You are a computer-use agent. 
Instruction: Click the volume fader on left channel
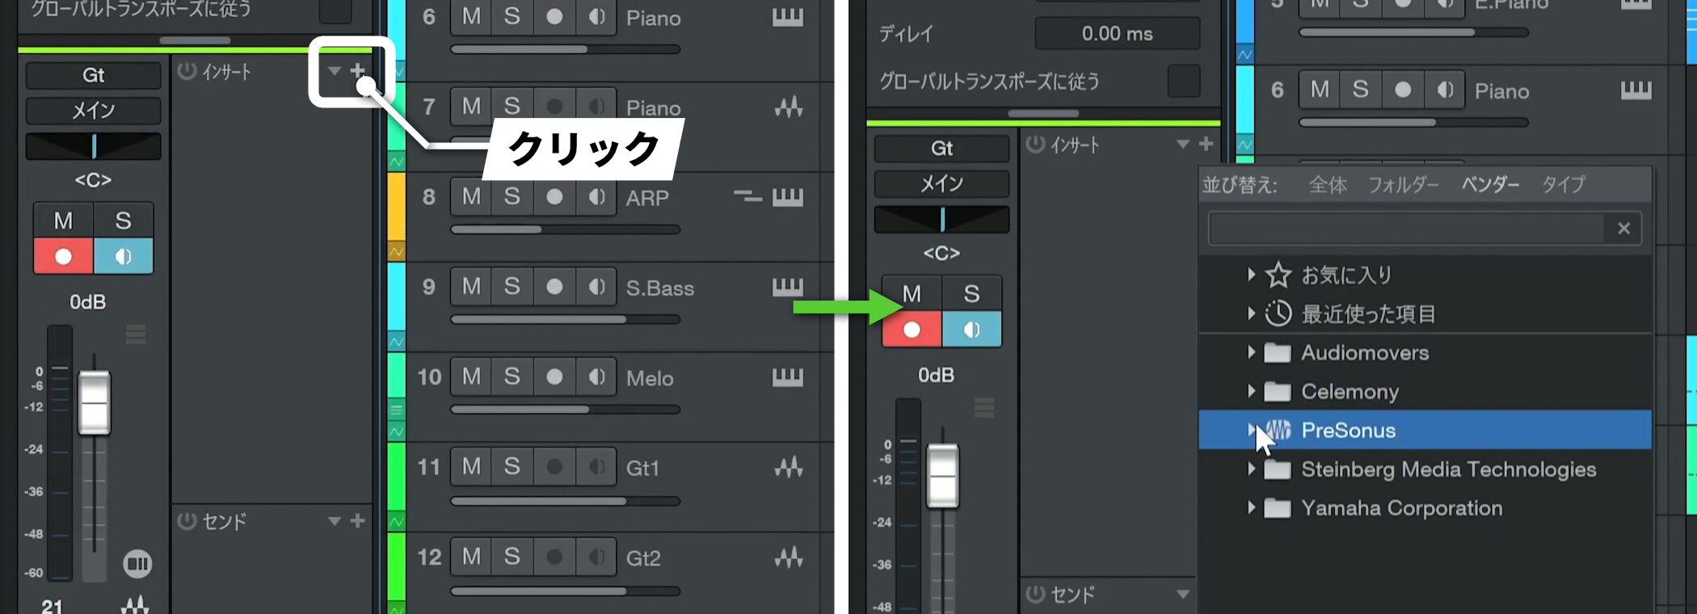(x=94, y=402)
